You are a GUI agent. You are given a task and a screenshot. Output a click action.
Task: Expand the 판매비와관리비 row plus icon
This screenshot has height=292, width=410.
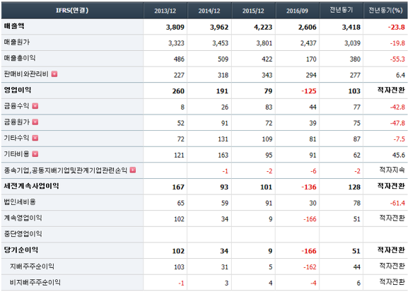pos(54,74)
